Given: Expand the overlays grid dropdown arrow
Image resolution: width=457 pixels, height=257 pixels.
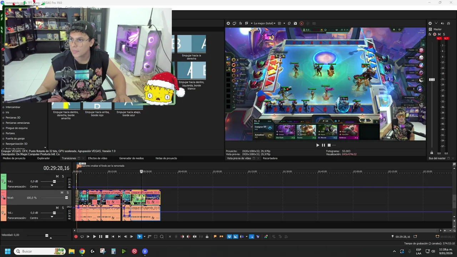Looking at the screenshot, I should pyautogui.click(x=284, y=24).
